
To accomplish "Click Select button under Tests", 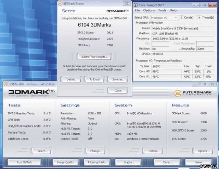I will (x=41, y=151).
